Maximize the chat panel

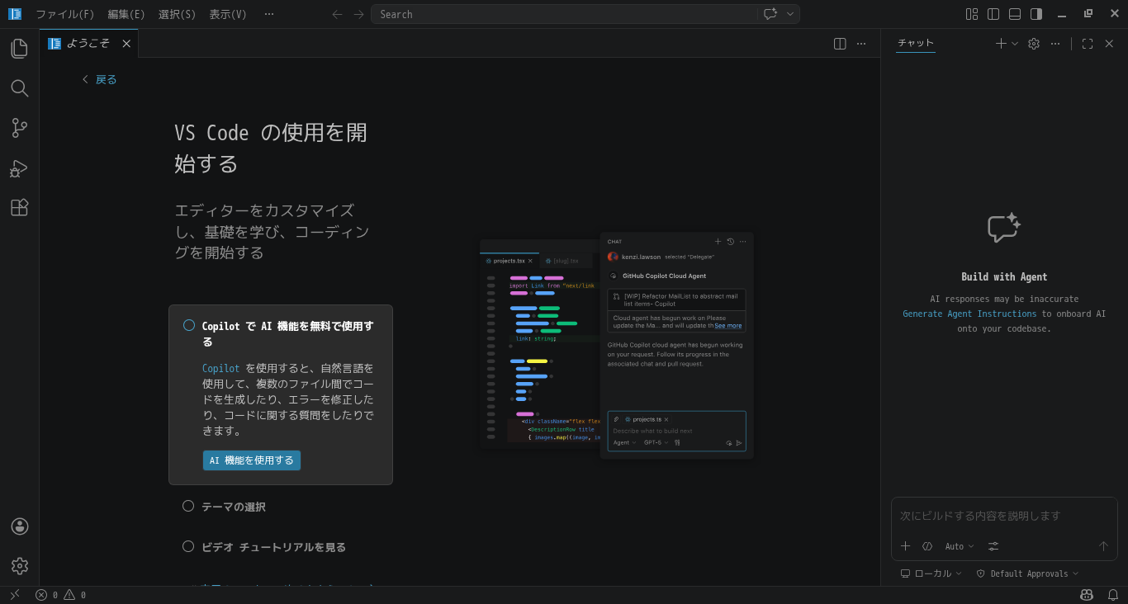[x=1088, y=44]
